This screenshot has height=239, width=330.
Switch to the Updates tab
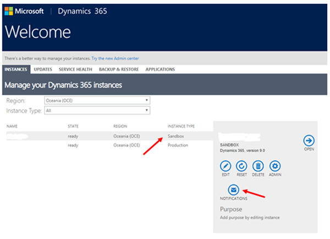point(43,70)
